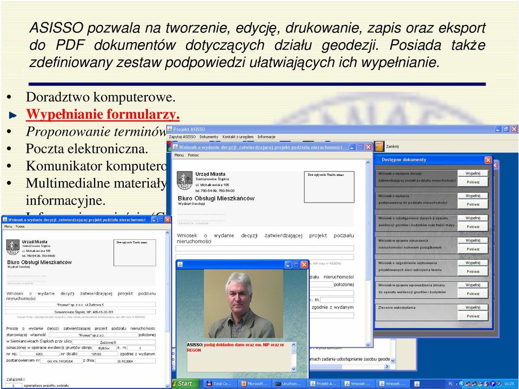Click the date field containing 30.10.2004

[x=125, y=361]
